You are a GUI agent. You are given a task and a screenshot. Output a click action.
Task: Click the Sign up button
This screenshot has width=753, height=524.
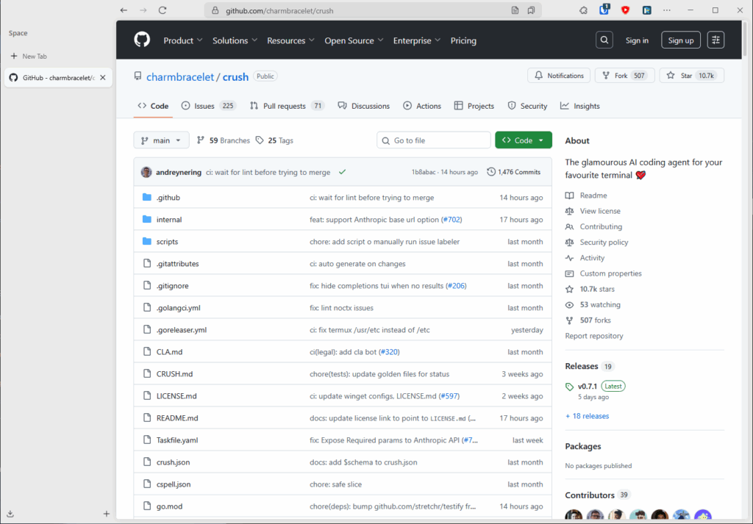click(680, 40)
